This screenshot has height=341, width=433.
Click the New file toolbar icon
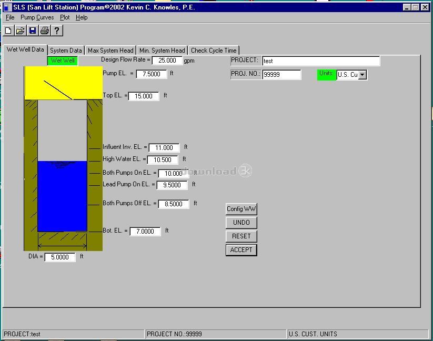pyautogui.click(x=8, y=31)
